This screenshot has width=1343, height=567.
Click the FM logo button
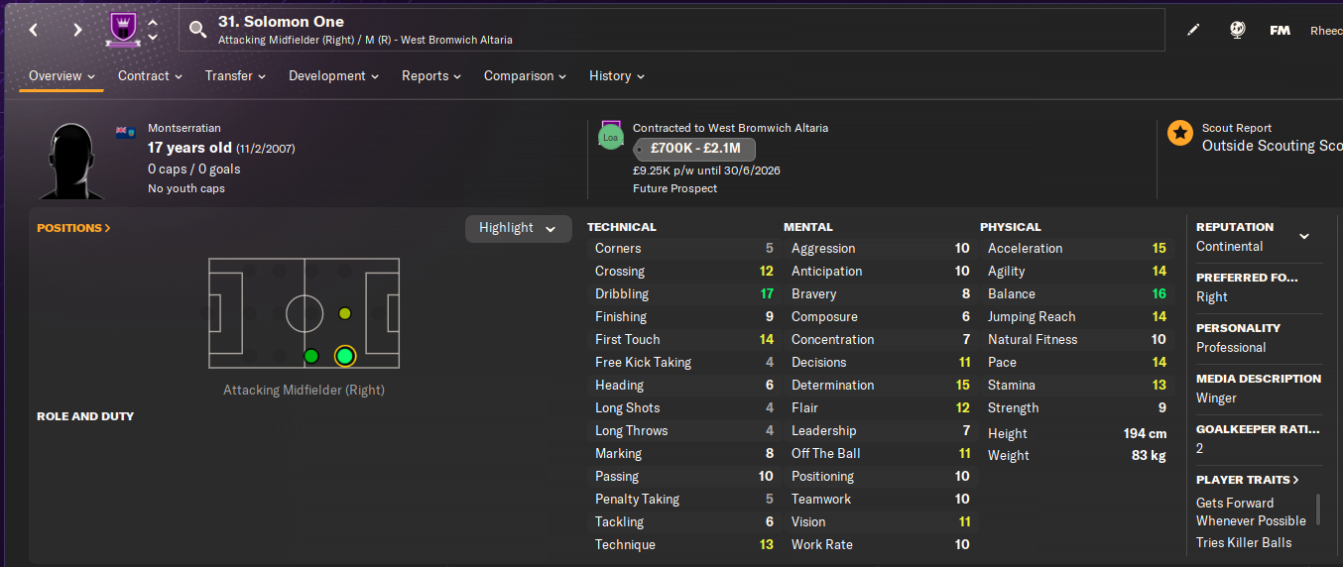(1280, 31)
